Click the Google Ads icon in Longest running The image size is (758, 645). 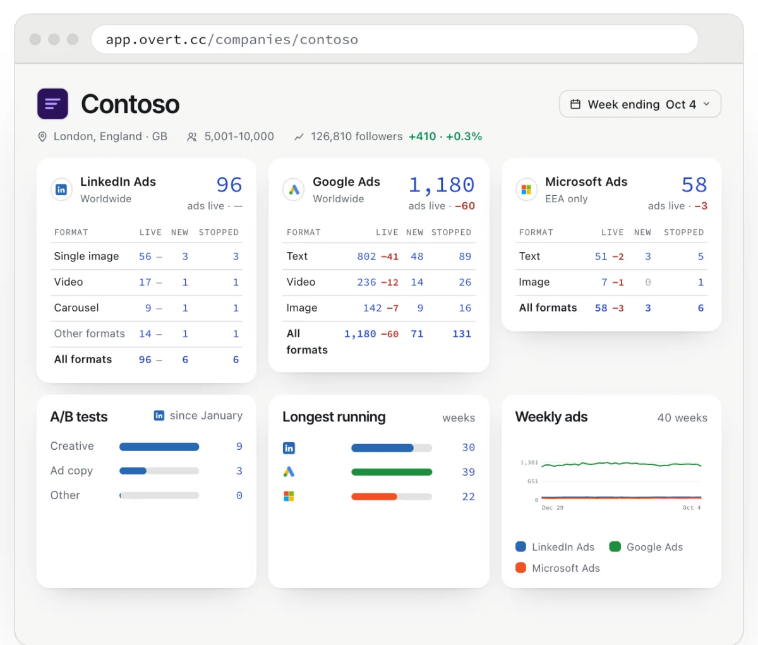pyautogui.click(x=289, y=472)
